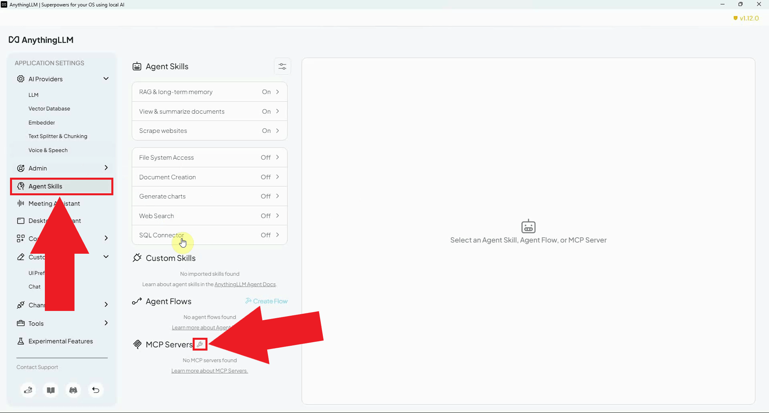This screenshot has height=413, width=769.
Task: Click the back arrow icon in footer
Action: point(96,390)
